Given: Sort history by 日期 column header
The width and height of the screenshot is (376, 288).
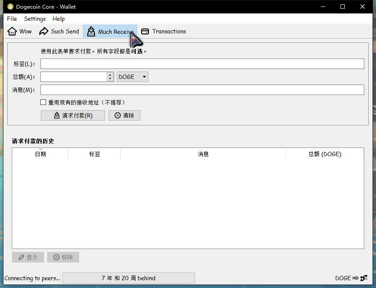Looking at the screenshot, I should 40,154.
